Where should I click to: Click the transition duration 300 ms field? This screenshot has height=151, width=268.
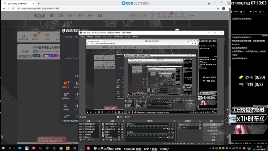[190, 128]
